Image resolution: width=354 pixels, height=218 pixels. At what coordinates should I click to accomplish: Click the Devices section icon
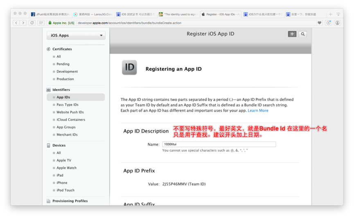pyautogui.click(x=48, y=145)
